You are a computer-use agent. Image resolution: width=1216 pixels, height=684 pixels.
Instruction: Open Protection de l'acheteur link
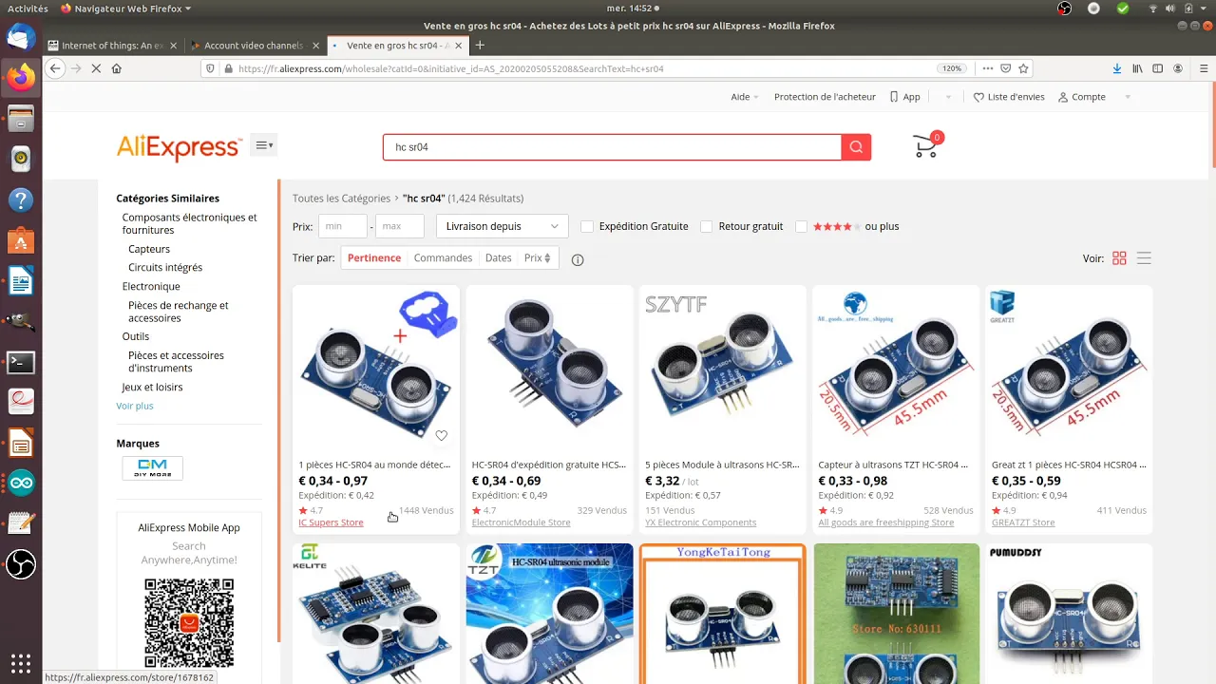(x=825, y=97)
